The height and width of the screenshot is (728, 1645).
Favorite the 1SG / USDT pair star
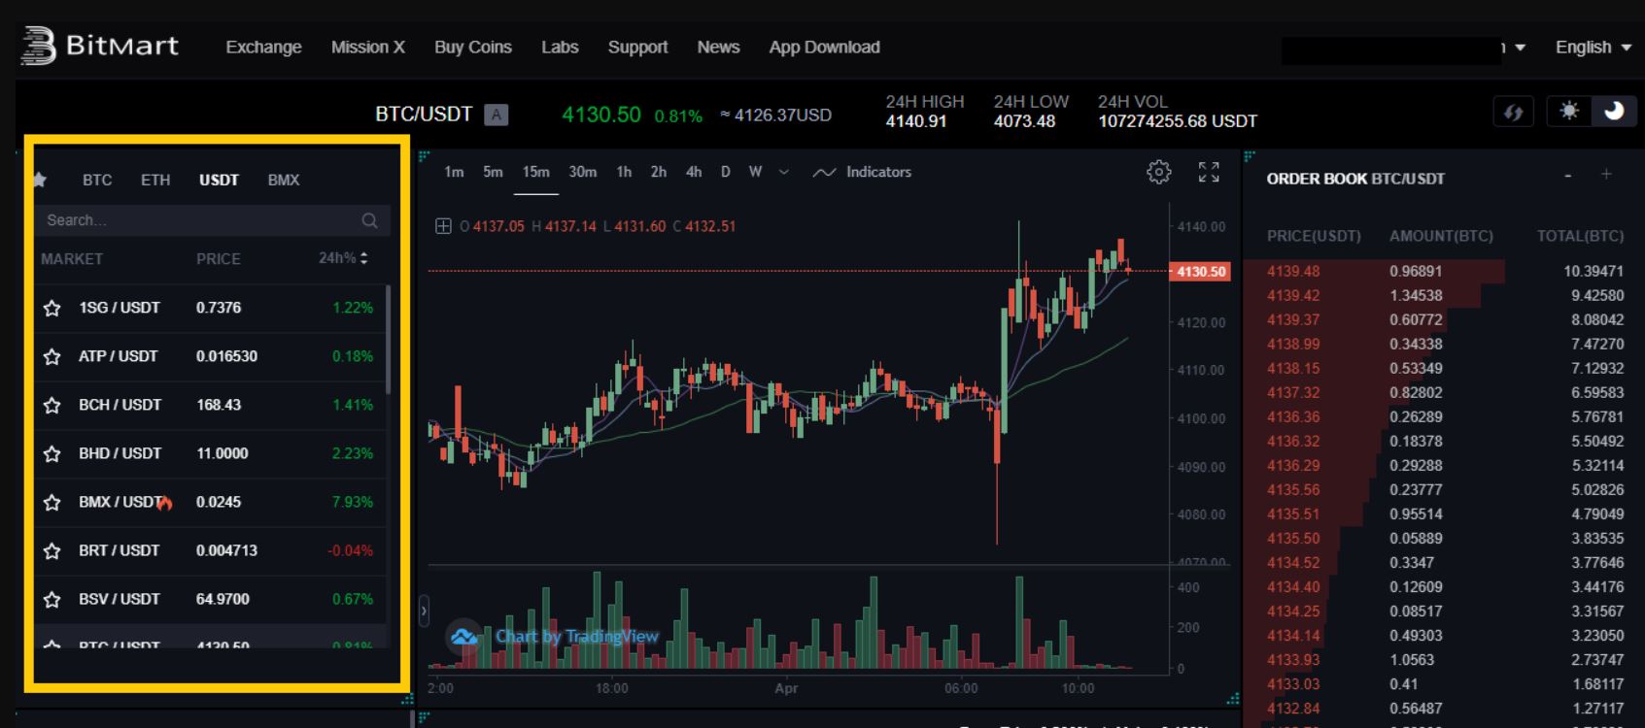tap(52, 308)
